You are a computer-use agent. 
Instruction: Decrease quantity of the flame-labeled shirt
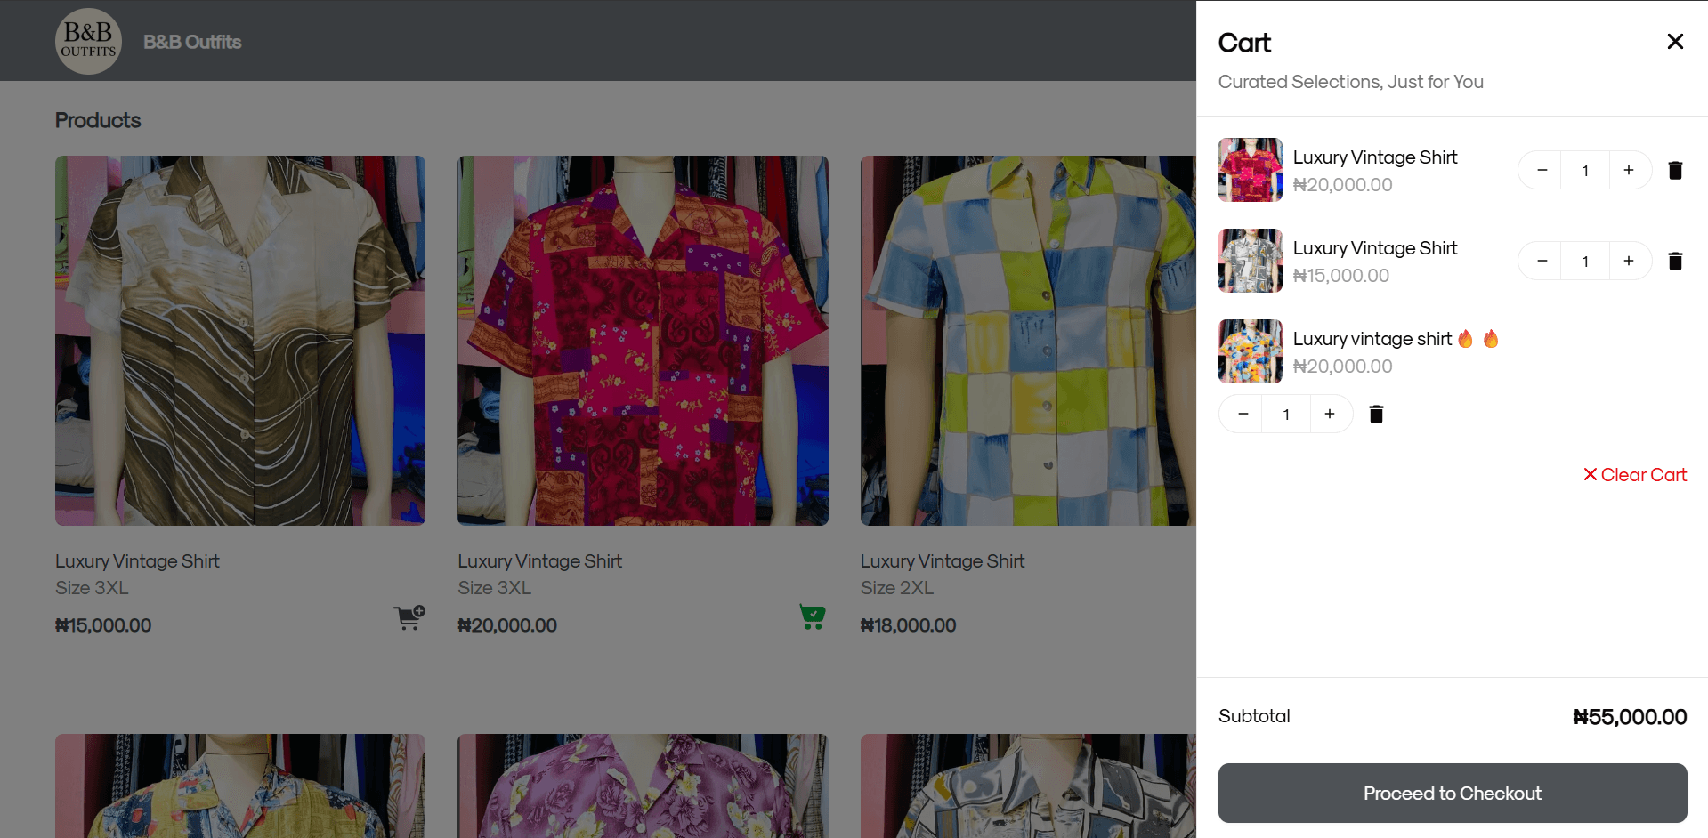(1243, 415)
